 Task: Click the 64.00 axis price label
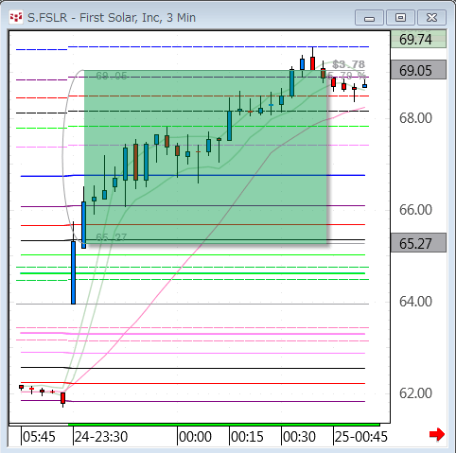pos(415,302)
